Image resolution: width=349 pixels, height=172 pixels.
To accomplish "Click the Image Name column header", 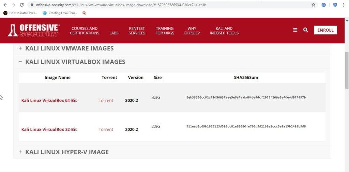I will [57, 78].
